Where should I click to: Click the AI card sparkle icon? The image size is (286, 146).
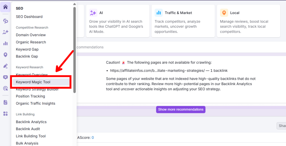point(93,13)
